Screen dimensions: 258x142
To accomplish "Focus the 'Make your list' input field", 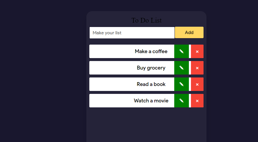I will point(132,33).
